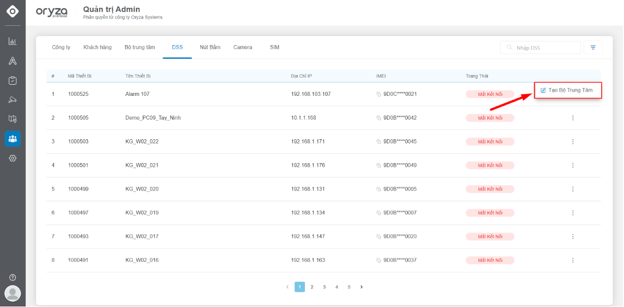The width and height of the screenshot is (624, 307).
Task: Click the filter icon button
Action: pos(593,48)
